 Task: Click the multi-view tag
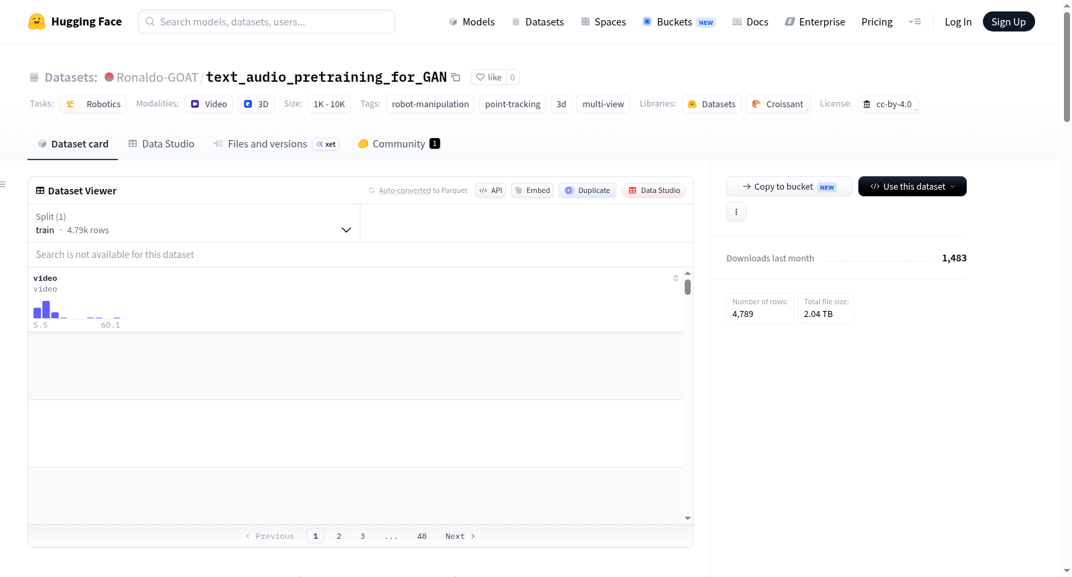(603, 104)
